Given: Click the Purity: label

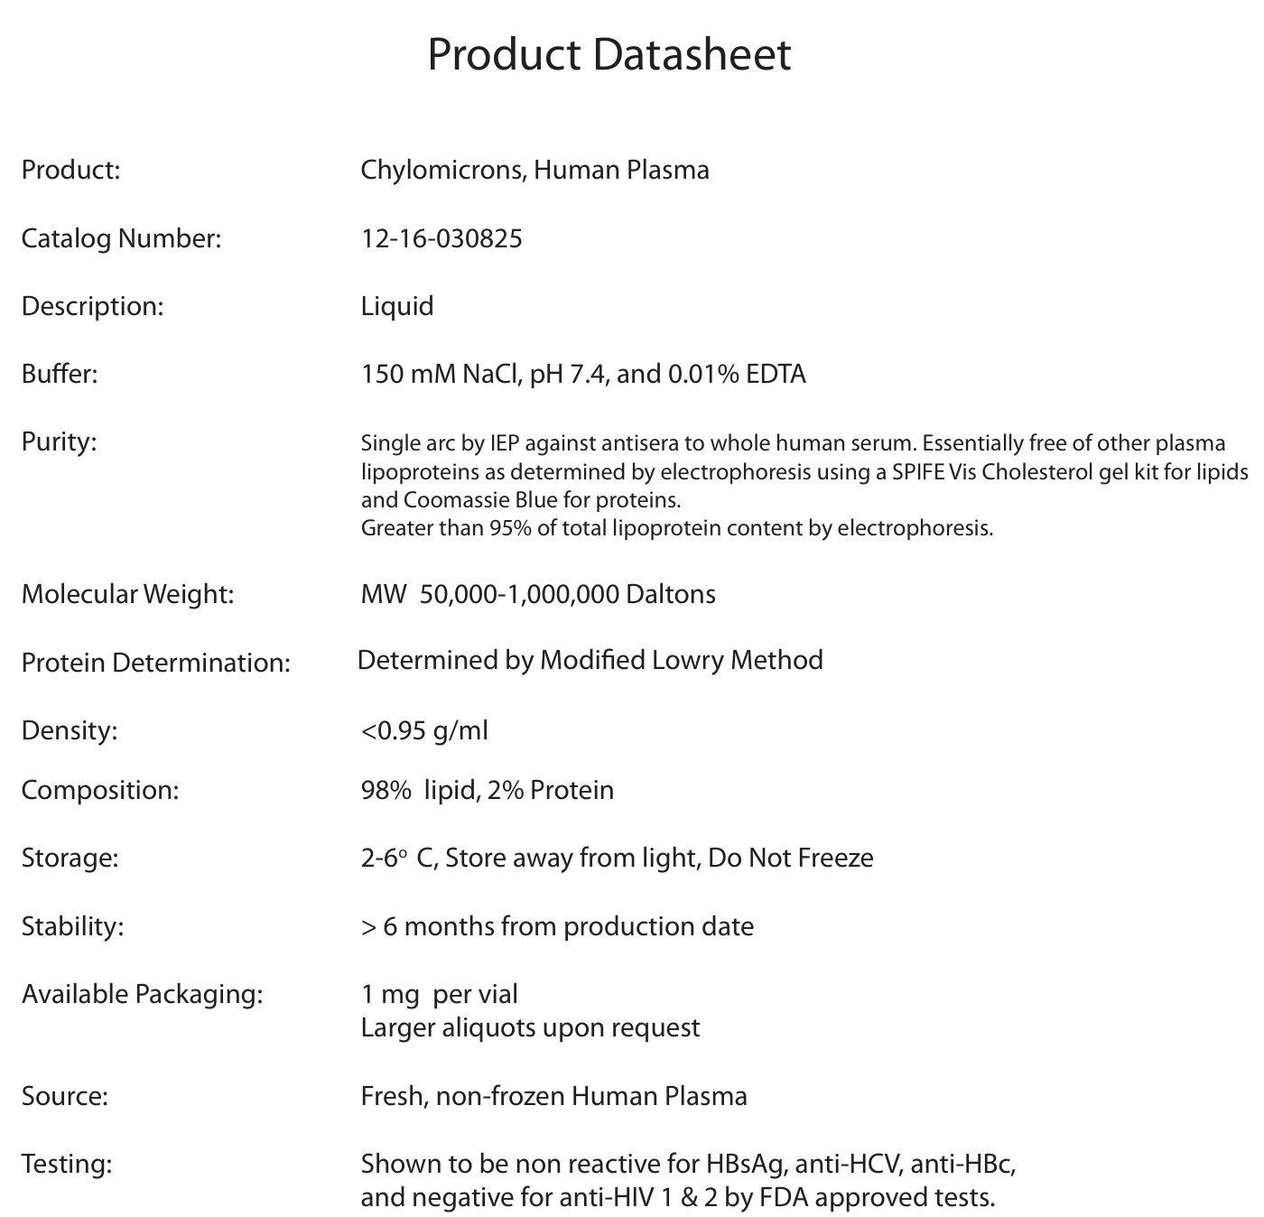Looking at the screenshot, I should click(59, 442).
